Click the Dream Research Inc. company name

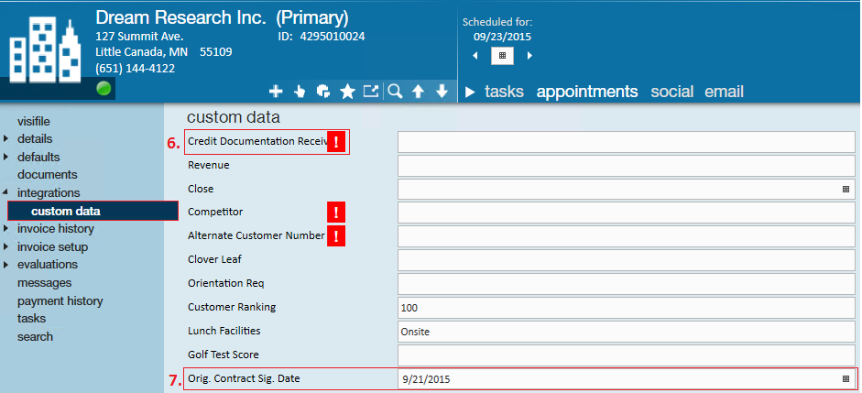[181, 17]
